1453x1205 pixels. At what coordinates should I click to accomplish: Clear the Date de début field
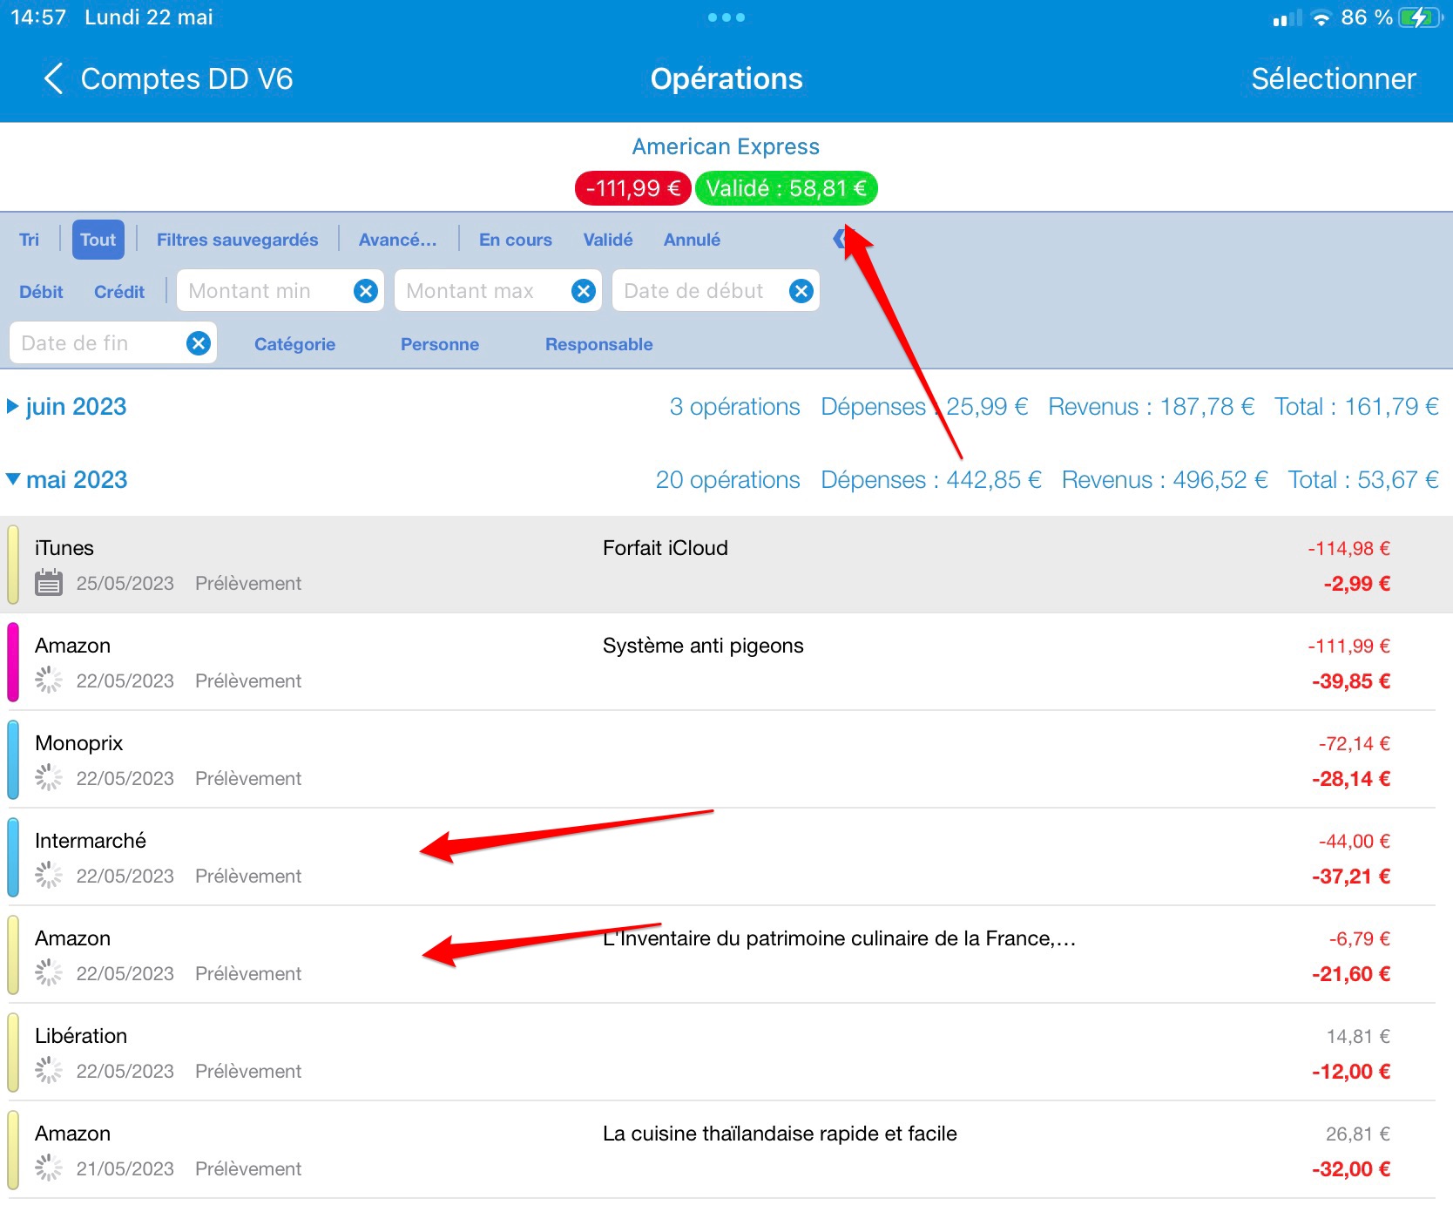[801, 291]
